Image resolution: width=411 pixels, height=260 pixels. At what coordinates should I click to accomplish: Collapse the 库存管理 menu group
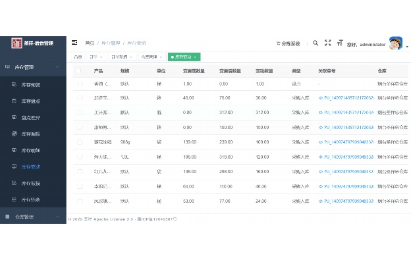33,67
